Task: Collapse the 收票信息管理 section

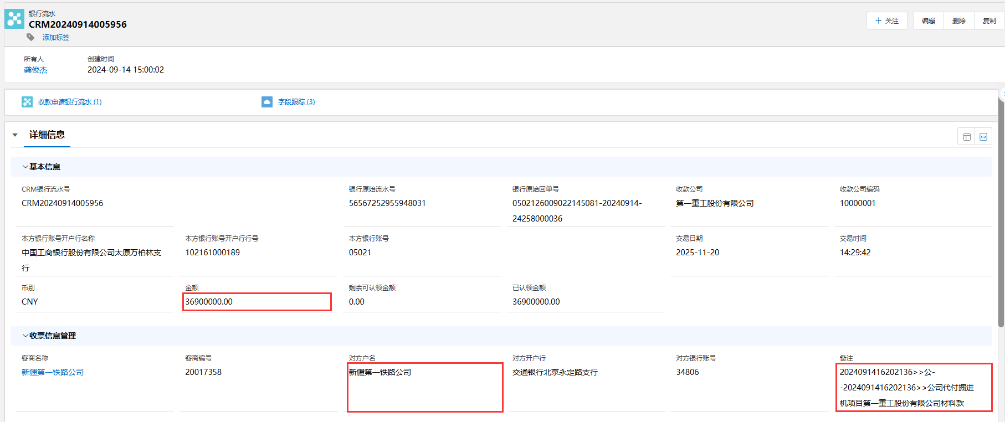Action: pos(25,336)
